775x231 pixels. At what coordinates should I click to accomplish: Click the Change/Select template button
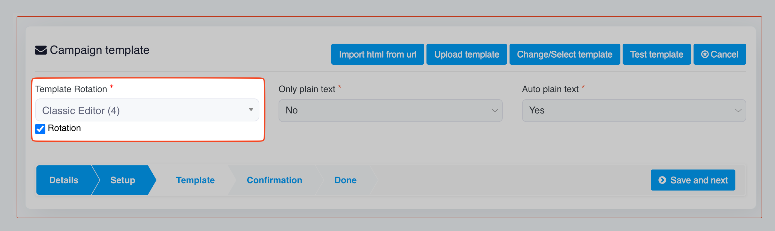pyautogui.click(x=564, y=54)
